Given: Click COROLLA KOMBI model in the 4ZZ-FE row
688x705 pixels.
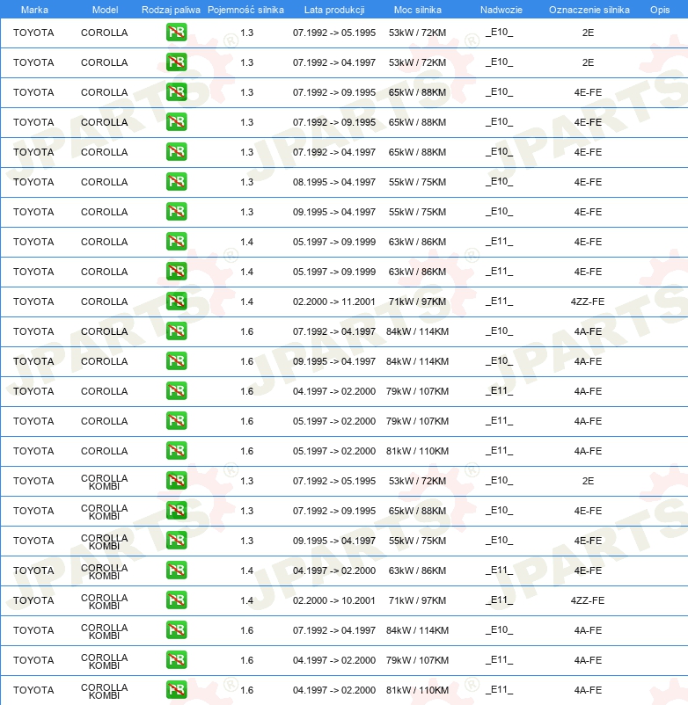Looking at the screenshot, I should (x=105, y=601).
